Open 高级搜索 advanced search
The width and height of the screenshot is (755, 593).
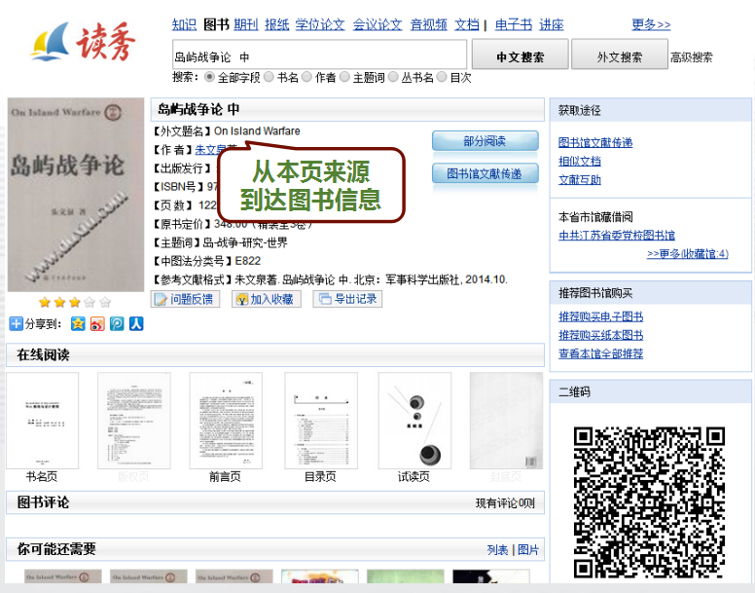[x=691, y=57]
